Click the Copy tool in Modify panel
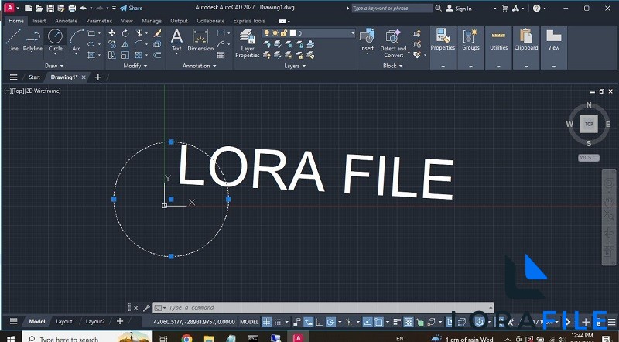619x342 pixels. tap(112, 44)
